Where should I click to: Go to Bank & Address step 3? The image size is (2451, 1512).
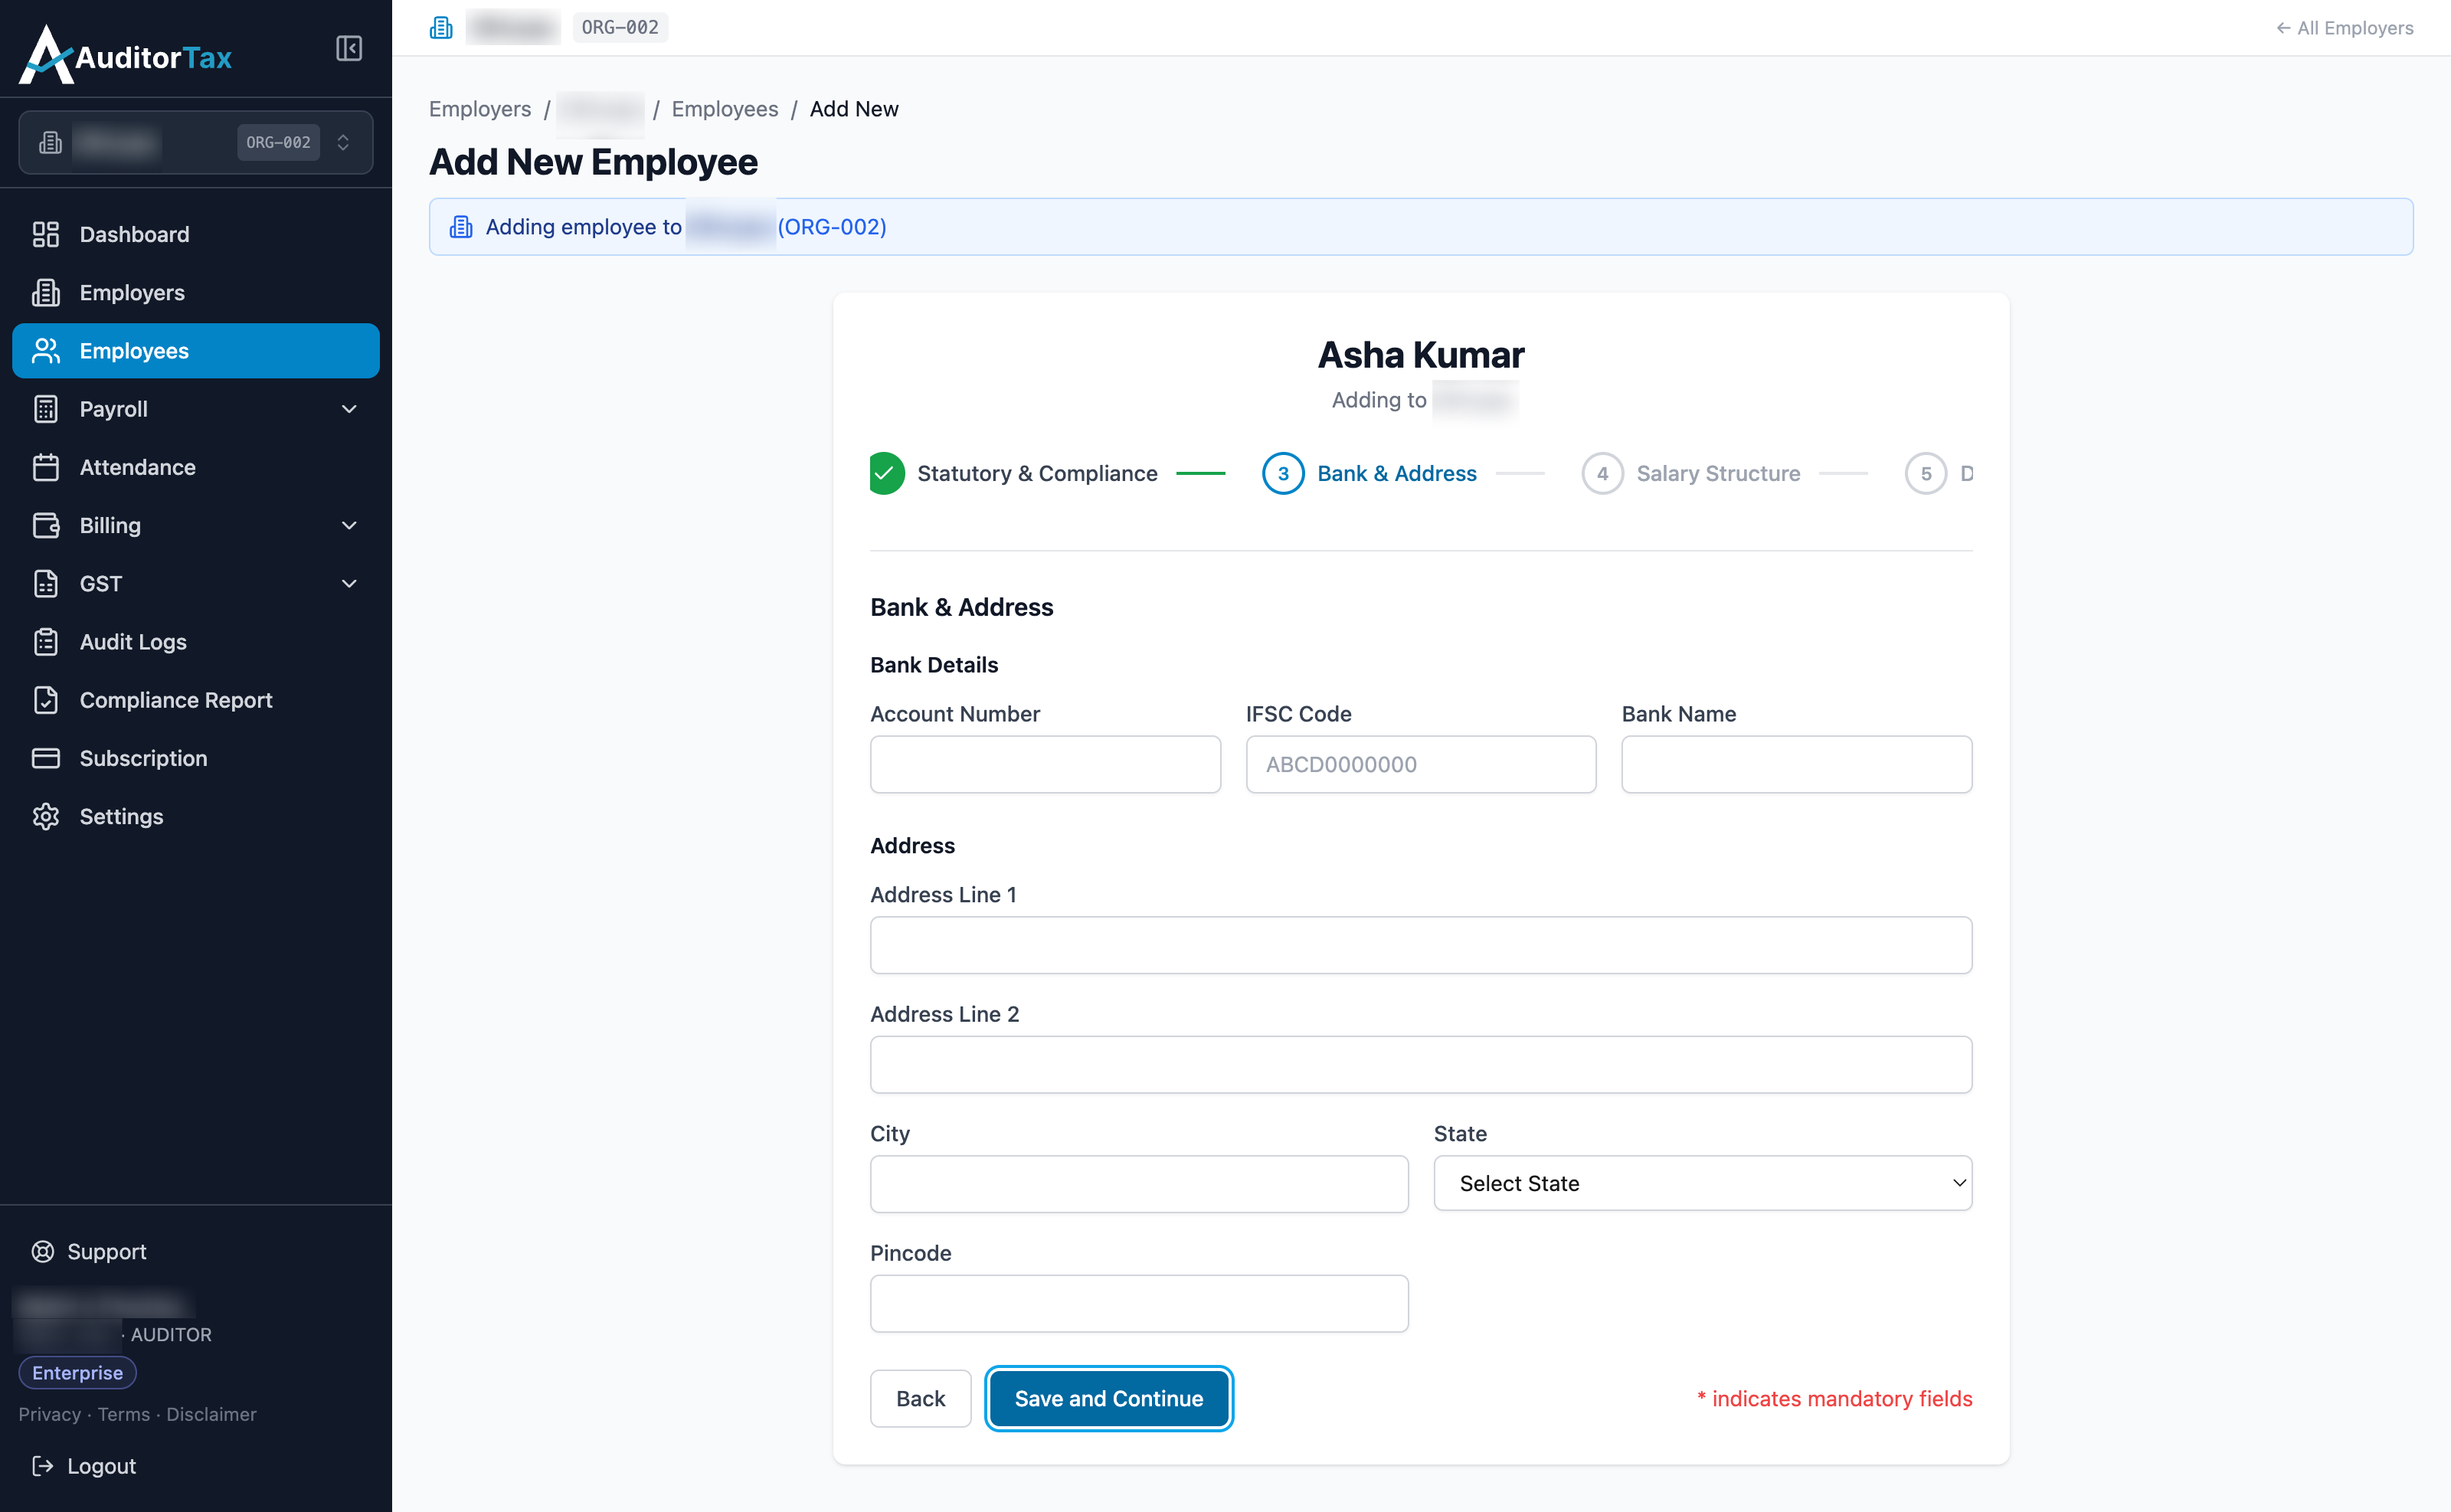(x=1369, y=473)
